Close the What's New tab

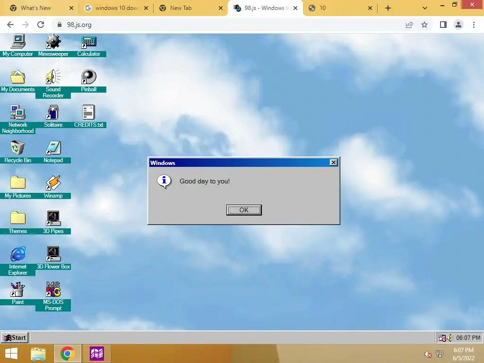[71, 8]
